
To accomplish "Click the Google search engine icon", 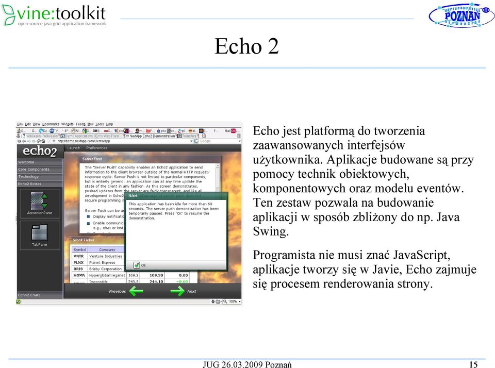I will (x=196, y=141).
